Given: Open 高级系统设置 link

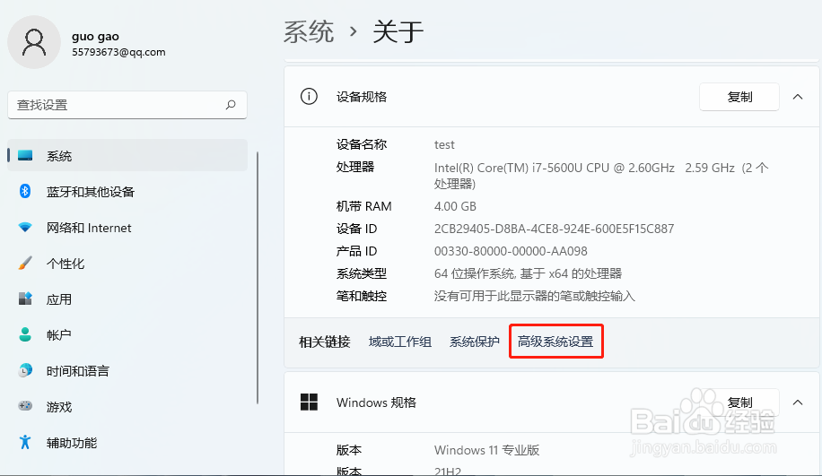Looking at the screenshot, I should coord(555,342).
